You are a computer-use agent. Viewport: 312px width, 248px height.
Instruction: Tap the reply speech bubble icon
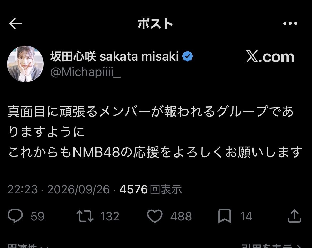[x=15, y=216]
